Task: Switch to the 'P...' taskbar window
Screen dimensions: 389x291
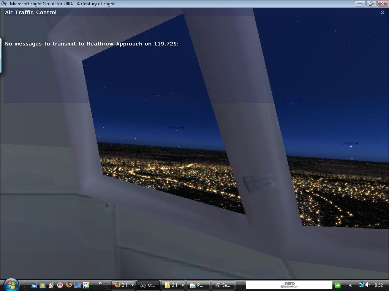Action: tap(198, 285)
